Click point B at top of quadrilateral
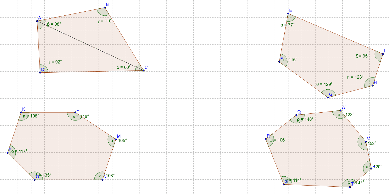The height and width of the screenshot is (195, 390). (x=105, y=8)
